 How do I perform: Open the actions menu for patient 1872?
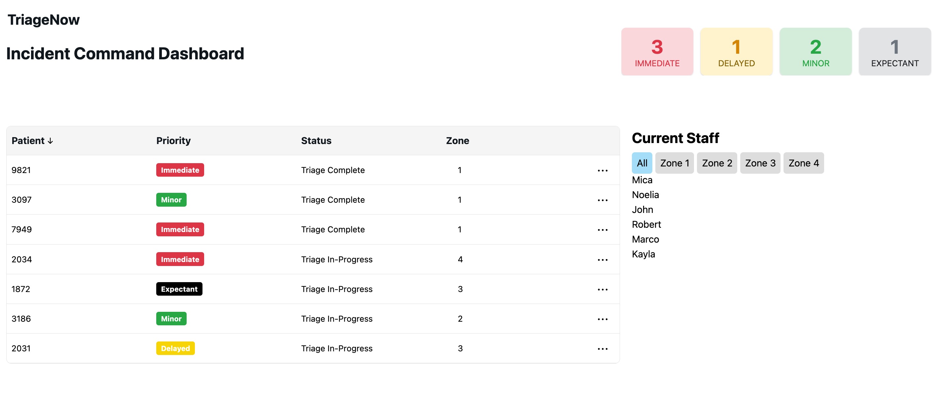[602, 289]
